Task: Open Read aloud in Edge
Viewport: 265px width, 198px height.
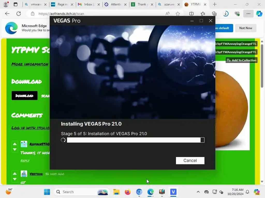Action: (167, 14)
